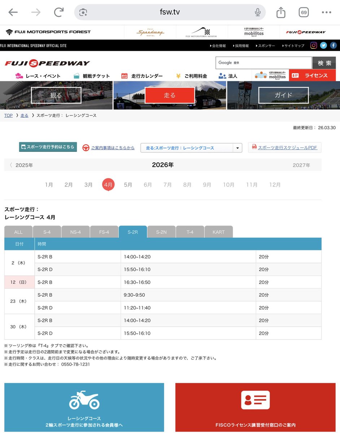340x433 pixels.
Task: Switch to the FS-4 tab
Action: (104, 232)
